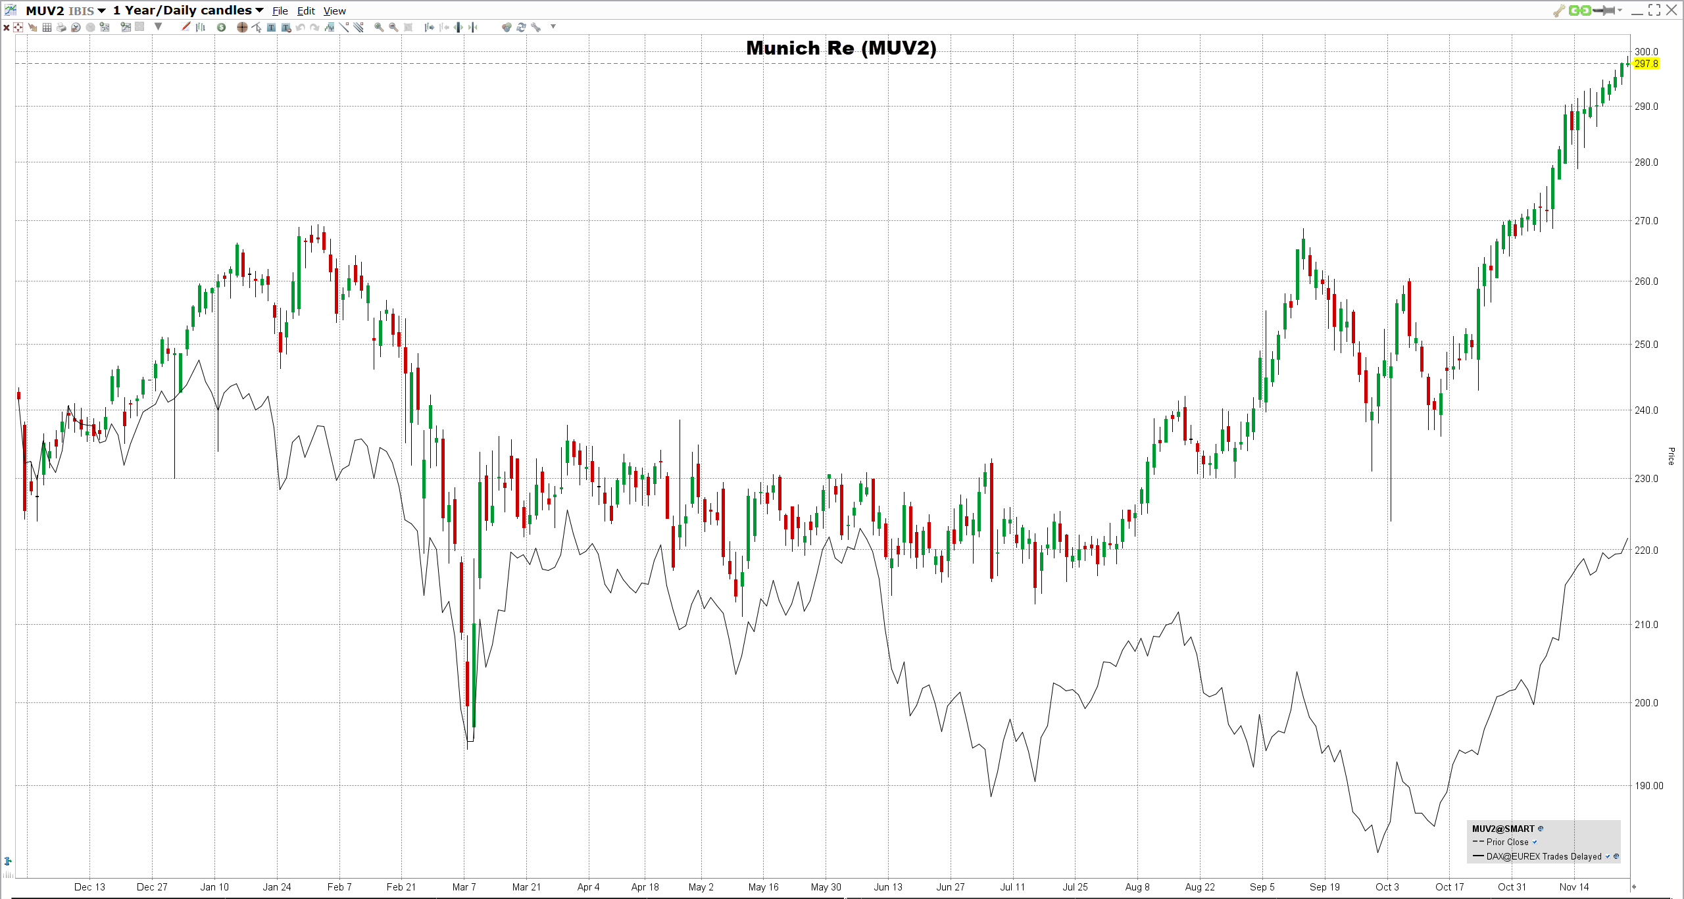
Task: Click the grid table icon in toolbar
Action: [47, 27]
